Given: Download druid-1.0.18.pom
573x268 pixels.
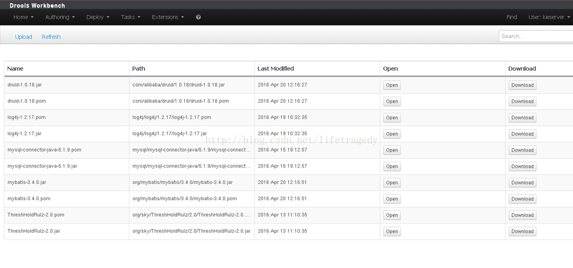Looking at the screenshot, I should pos(522,101).
